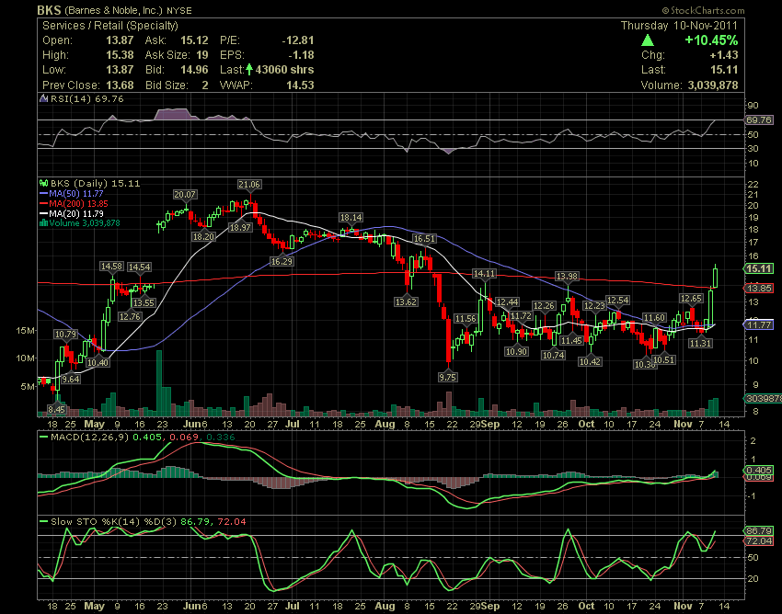Click the large green up-arrow beside +10.45%
Screen dimensions: 782x614
648,40
